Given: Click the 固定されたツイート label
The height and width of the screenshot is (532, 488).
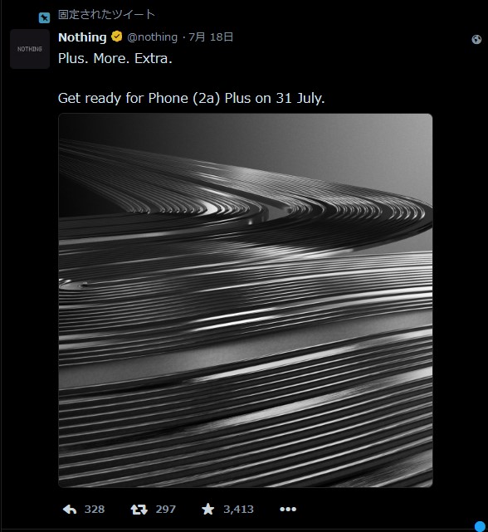Looking at the screenshot, I should tap(106, 15).
